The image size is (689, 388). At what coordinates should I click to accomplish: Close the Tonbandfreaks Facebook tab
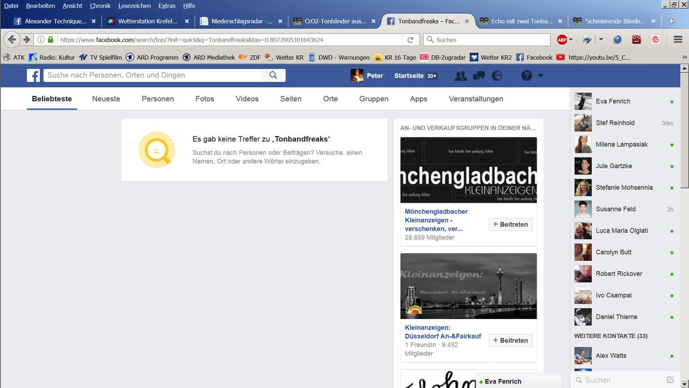(467, 22)
